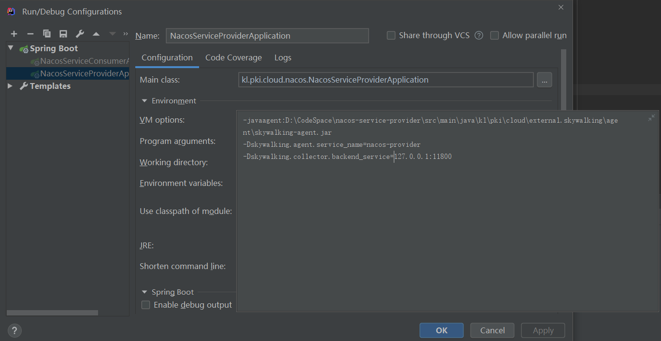The height and width of the screenshot is (341, 661).
Task: Click the VM options label
Action: (x=162, y=120)
